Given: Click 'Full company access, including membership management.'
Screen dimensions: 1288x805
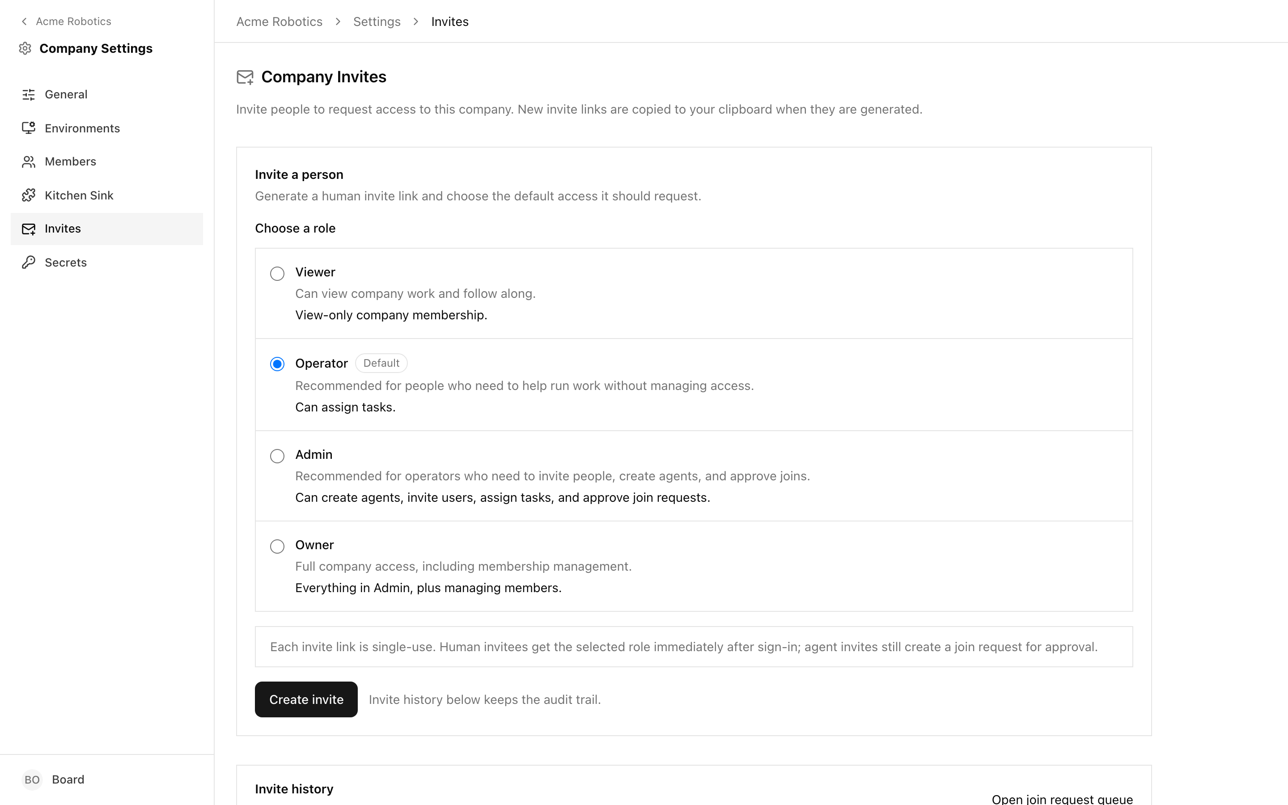Looking at the screenshot, I should 464,567.
